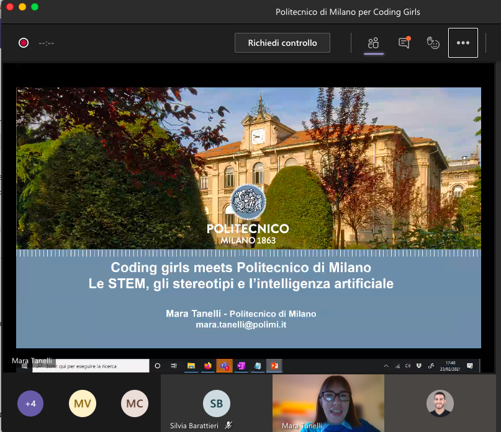Image resolution: width=501 pixels, height=432 pixels.
Task: Click the Task View icon in the shared taskbar
Action: (174, 366)
